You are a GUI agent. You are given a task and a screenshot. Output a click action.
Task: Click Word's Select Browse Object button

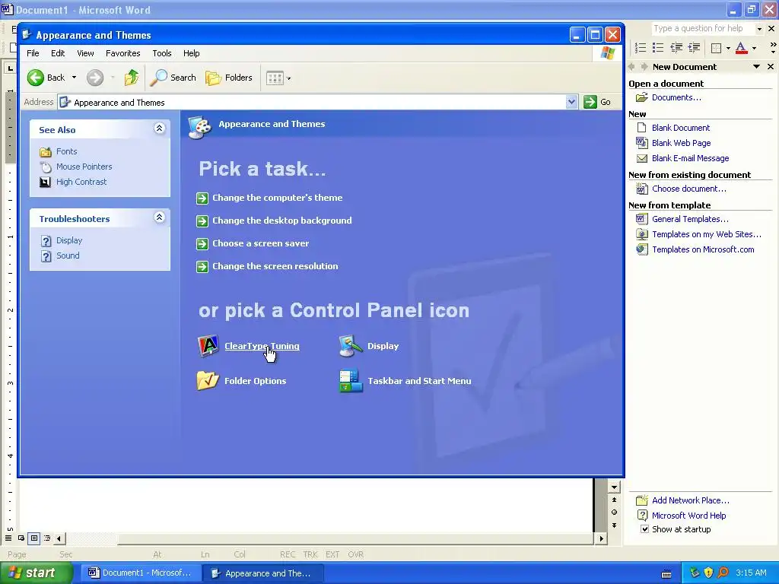tap(614, 513)
